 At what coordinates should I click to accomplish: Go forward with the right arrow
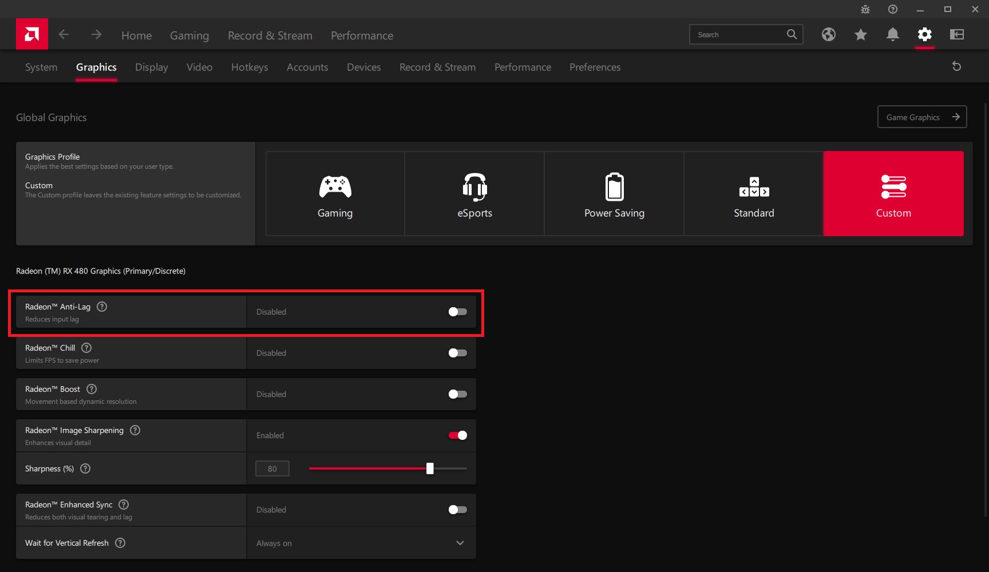coord(96,34)
